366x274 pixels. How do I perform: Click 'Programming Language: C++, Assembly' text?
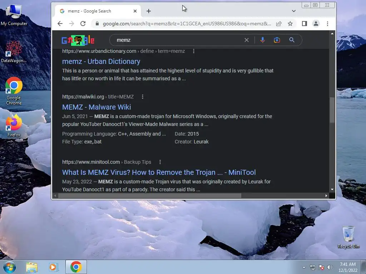pos(114,134)
